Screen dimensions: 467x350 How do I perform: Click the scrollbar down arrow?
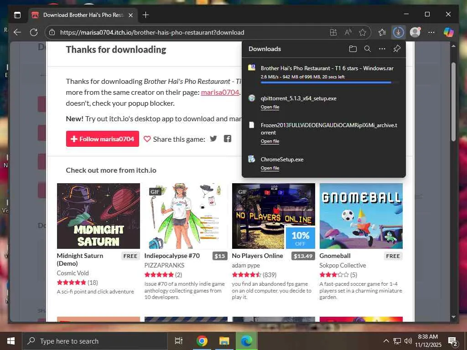coord(453,317)
